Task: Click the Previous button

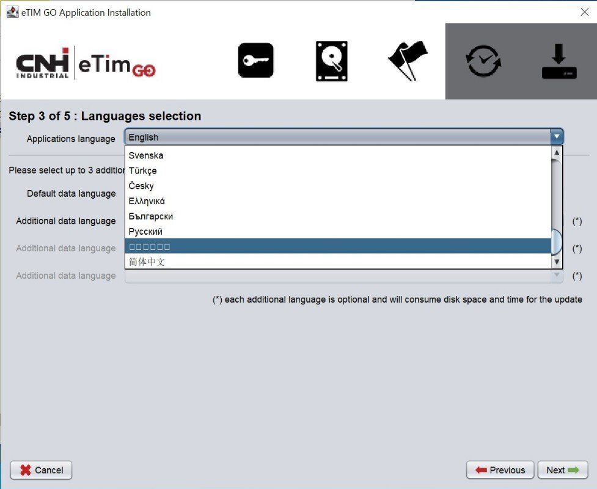Action: pos(500,470)
